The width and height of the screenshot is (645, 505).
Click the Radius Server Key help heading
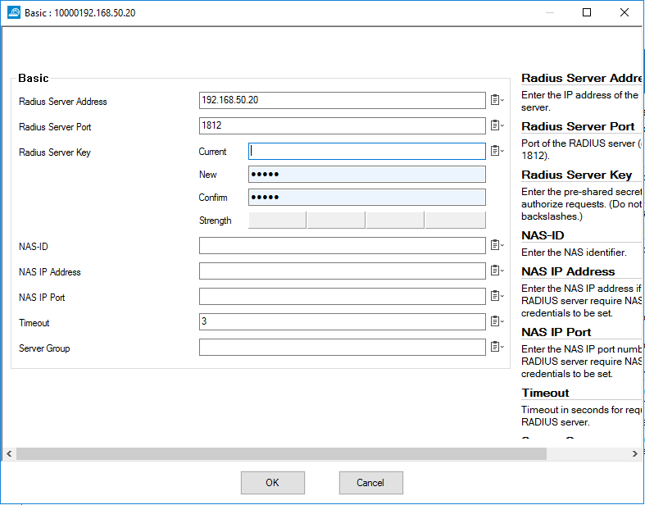(577, 175)
